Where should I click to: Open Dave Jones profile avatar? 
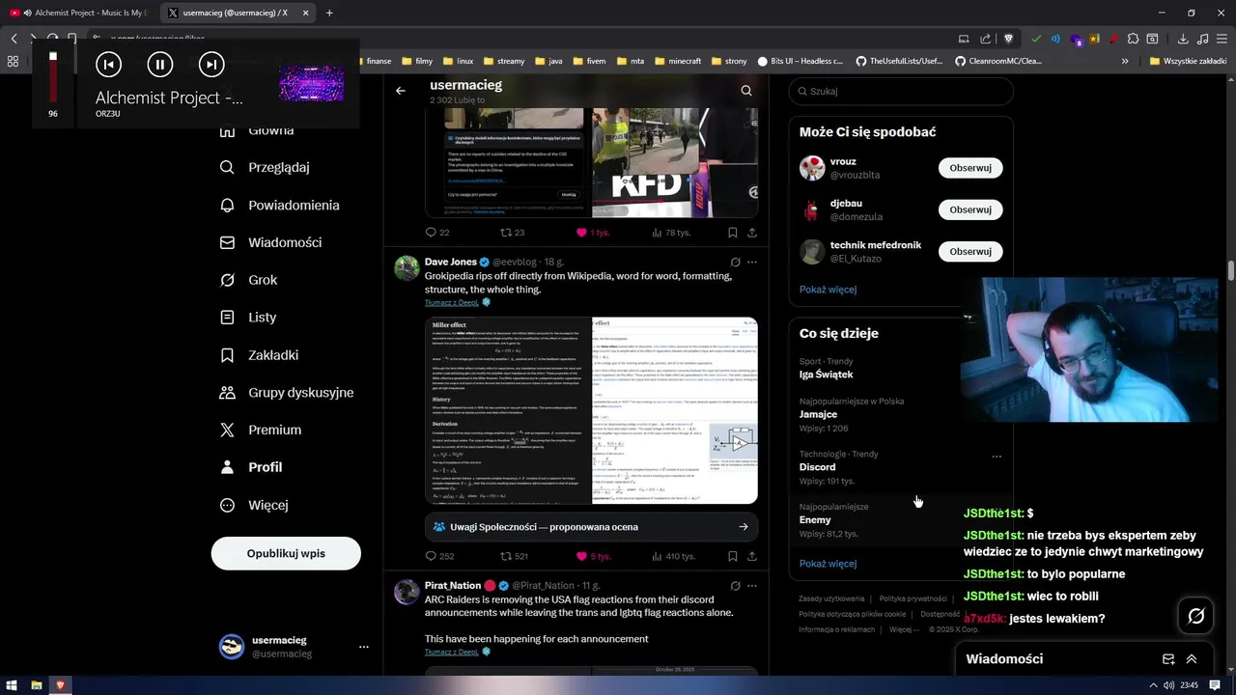tap(407, 267)
